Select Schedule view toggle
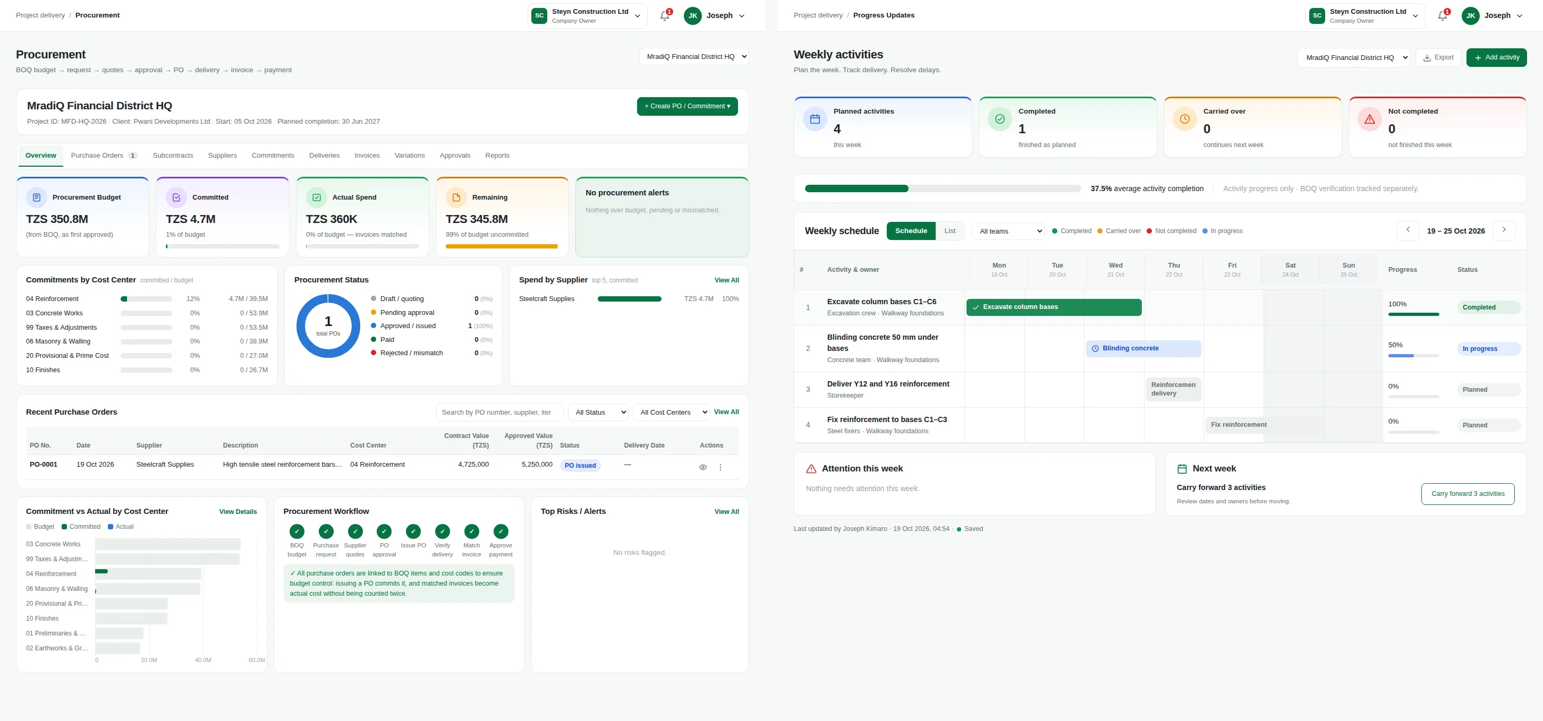The image size is (1543, 721). pyautogui.click(x=911, y=231)
